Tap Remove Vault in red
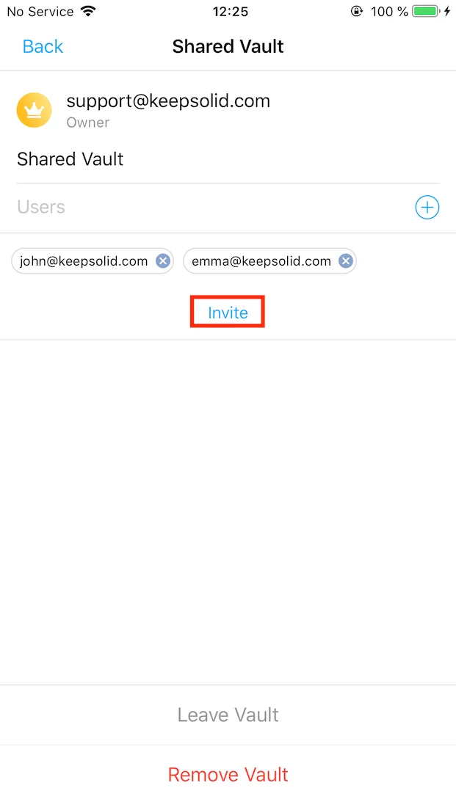 (228, 774)
